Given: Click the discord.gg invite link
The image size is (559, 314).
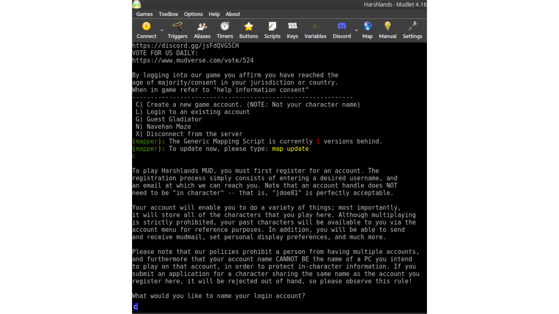Looking at the screenshot, I should [186, 46].
